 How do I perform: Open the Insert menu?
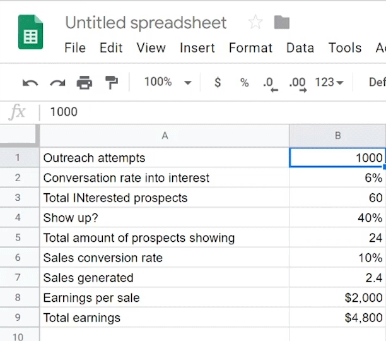[x=197, y=48]
